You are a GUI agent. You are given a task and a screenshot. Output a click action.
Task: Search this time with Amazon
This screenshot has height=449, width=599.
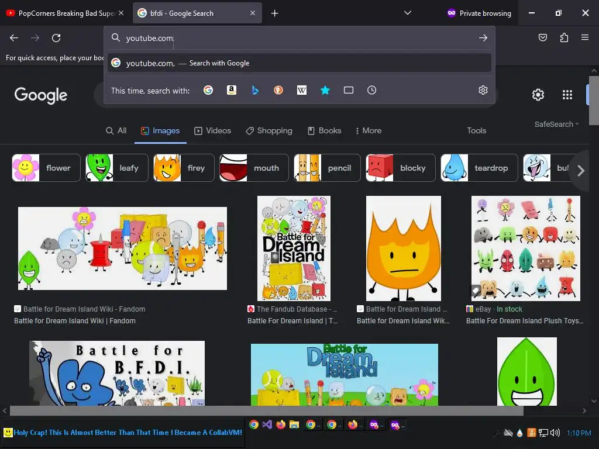click(x=232, y=90)
